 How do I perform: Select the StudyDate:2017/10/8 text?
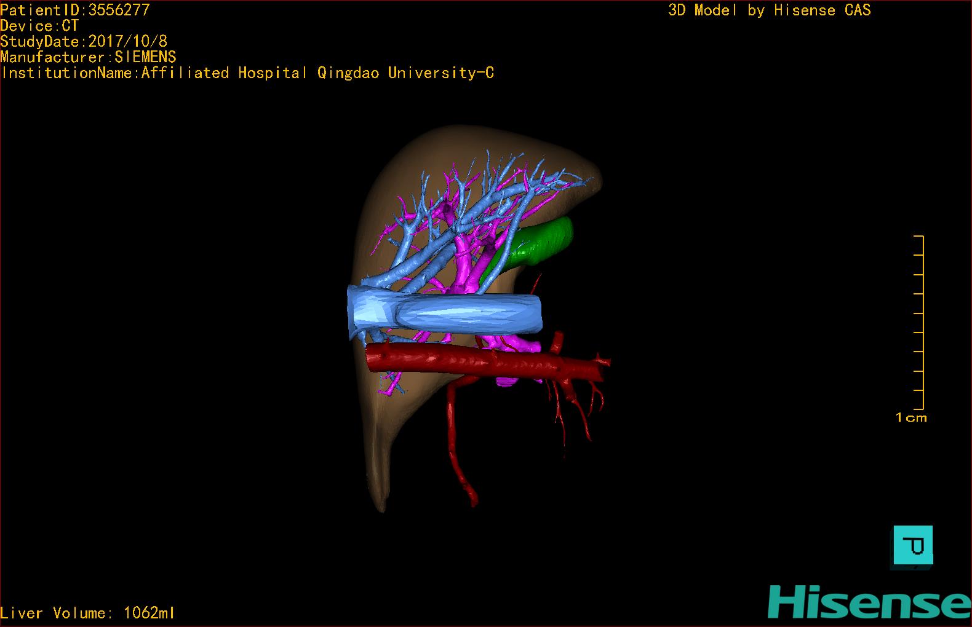click(x=84, y=41)
